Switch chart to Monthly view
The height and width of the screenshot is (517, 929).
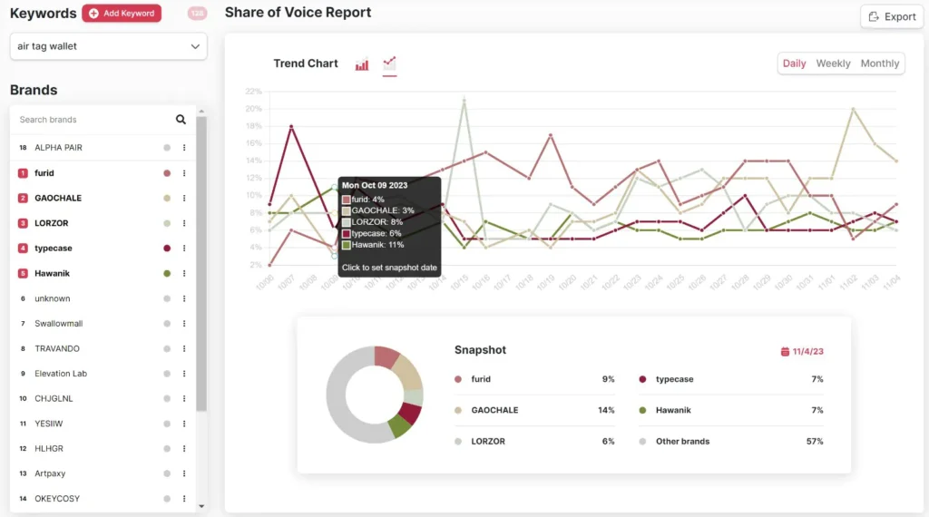[x=879, y=63]
